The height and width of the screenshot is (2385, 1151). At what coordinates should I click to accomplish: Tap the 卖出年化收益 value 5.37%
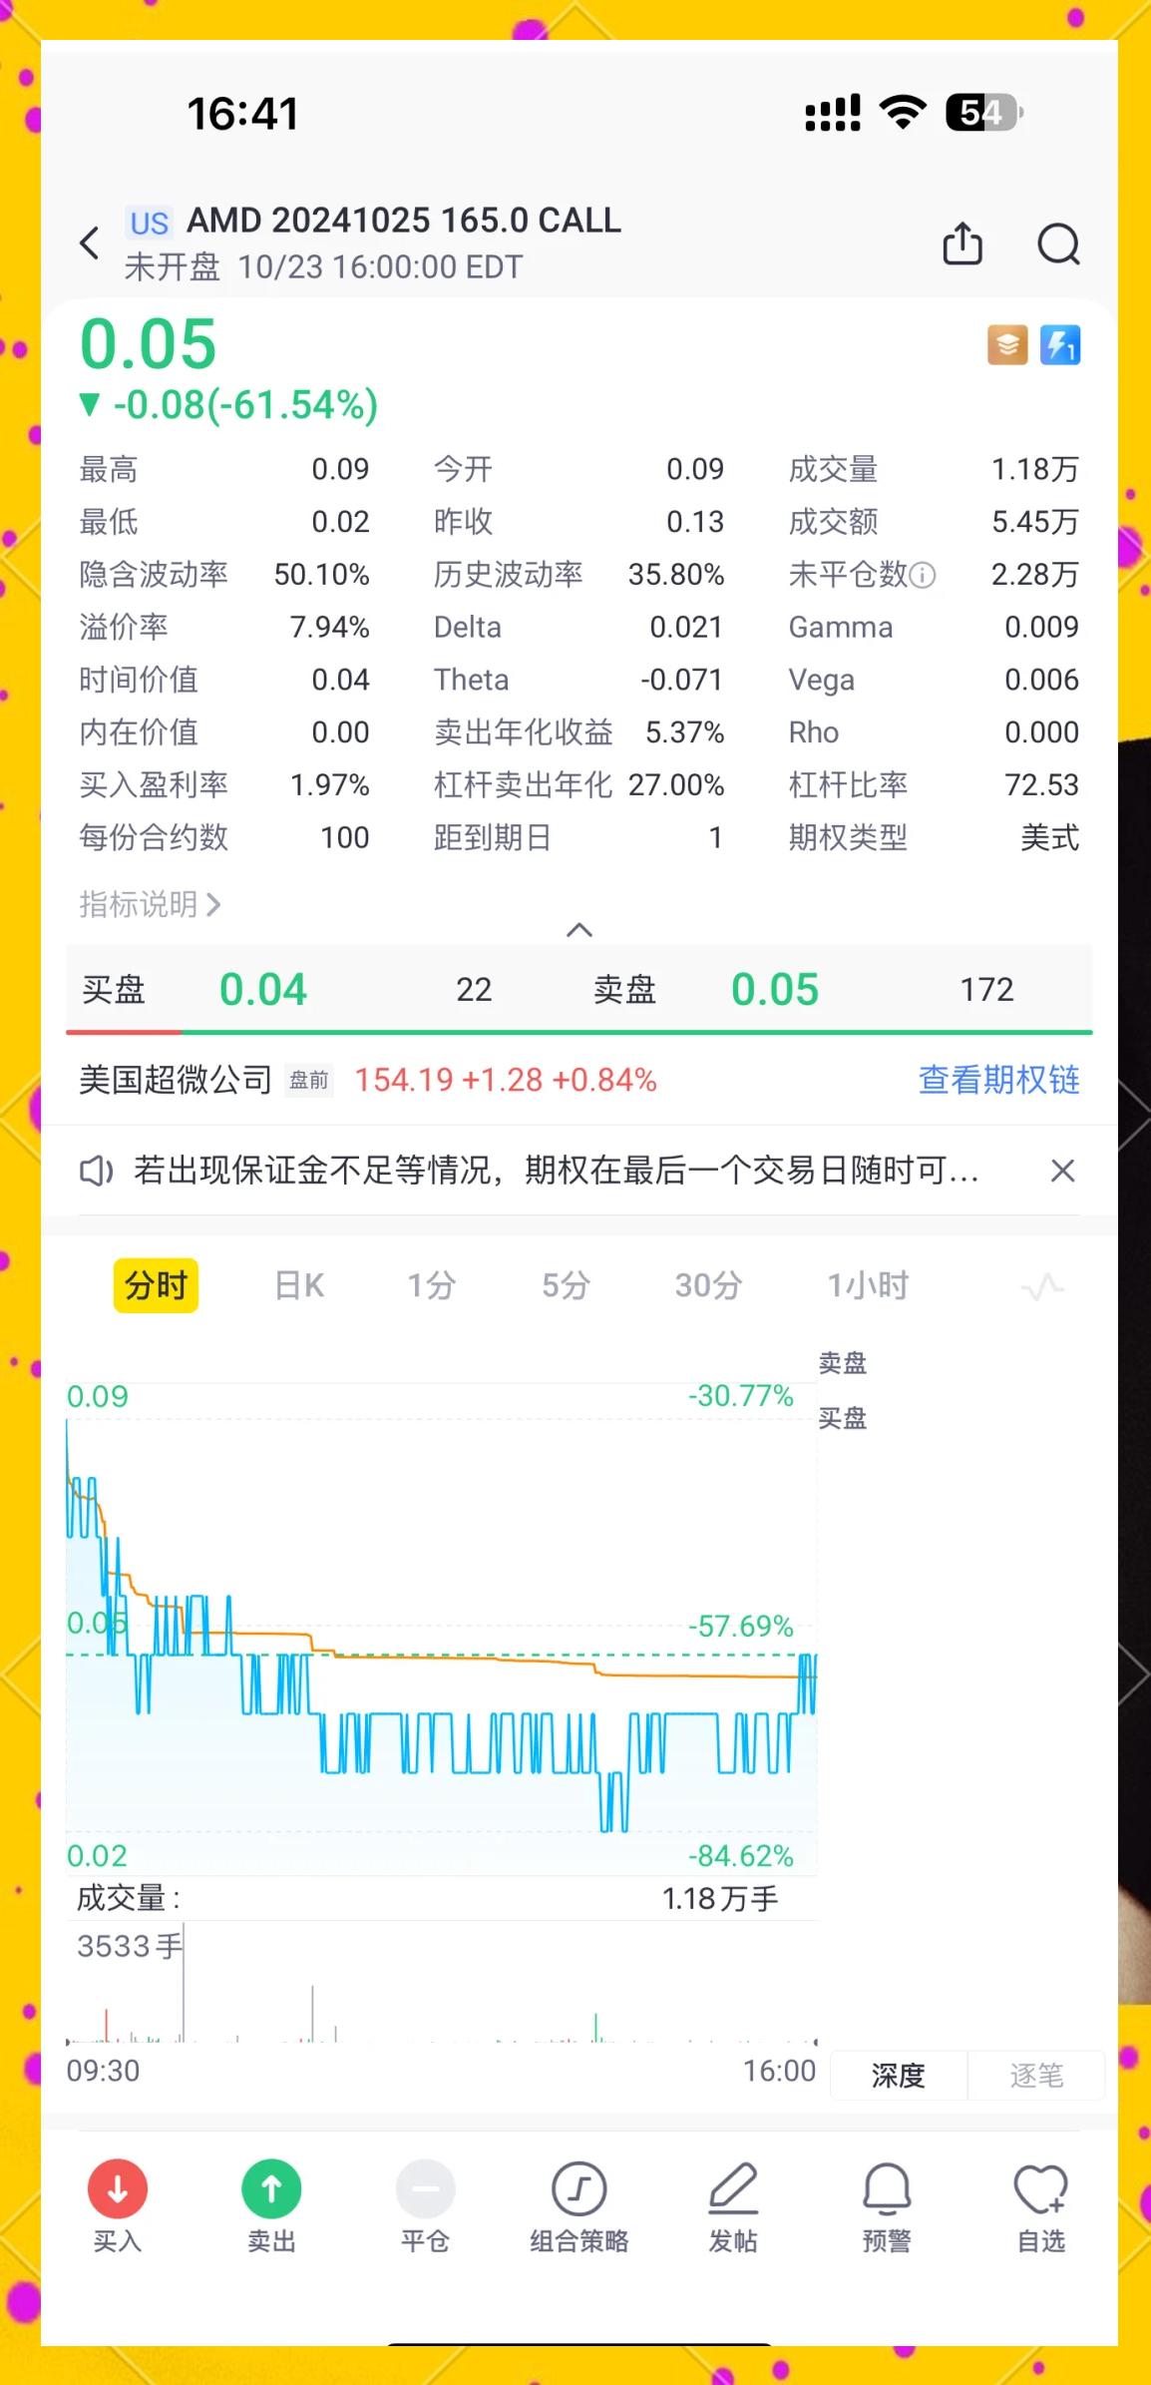(x=684, y=732)
